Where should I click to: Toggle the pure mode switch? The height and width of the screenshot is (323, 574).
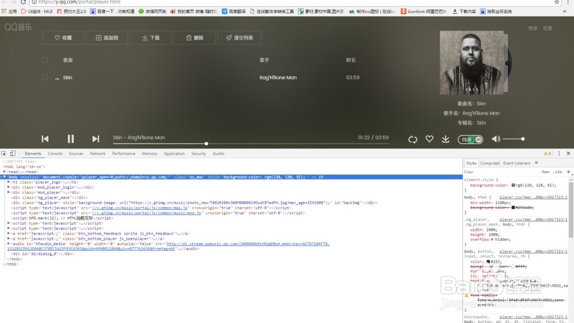click(x=471, y=139)
